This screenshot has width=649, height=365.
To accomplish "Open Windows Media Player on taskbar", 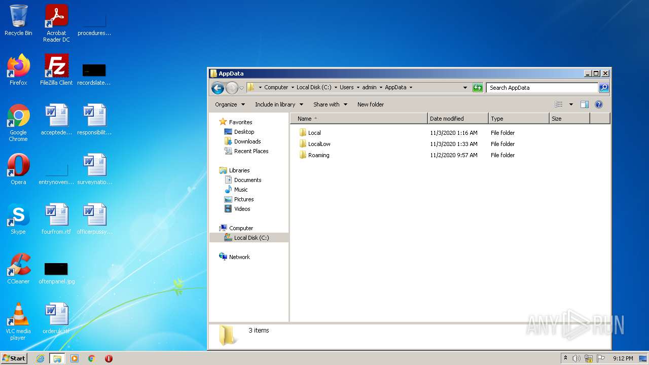I will coord(75,358).
